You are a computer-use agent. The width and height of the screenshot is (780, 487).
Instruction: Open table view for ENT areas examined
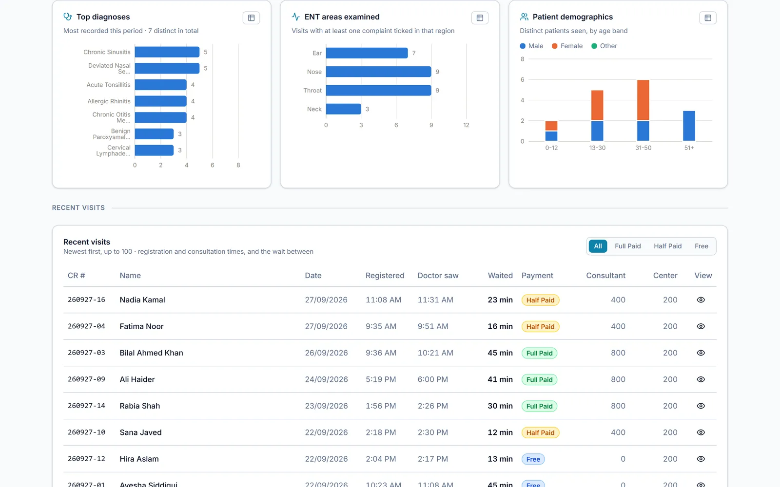tap(480, 18)
